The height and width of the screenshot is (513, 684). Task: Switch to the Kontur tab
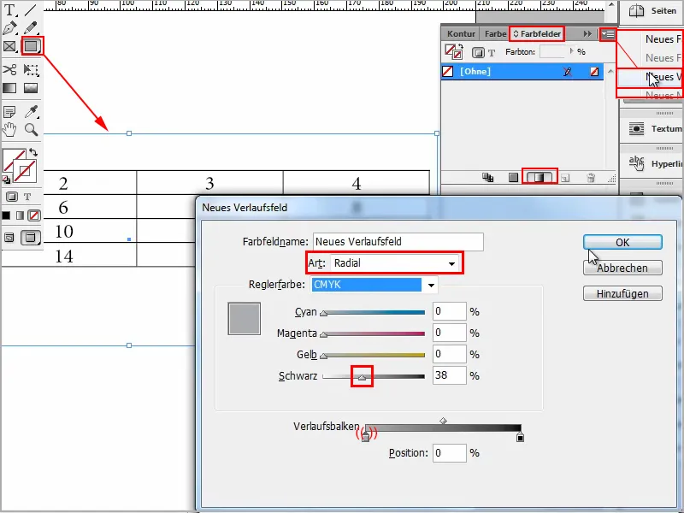(461, 33)
